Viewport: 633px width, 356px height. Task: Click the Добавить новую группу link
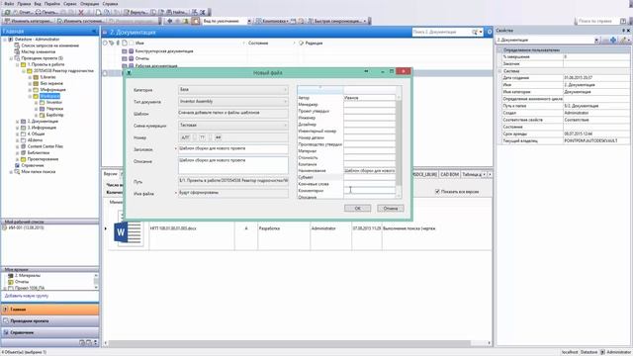[x=27, y=296]
